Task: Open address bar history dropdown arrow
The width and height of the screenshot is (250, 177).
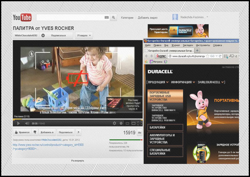Action: pyautogui.click(x=216, y=56)
